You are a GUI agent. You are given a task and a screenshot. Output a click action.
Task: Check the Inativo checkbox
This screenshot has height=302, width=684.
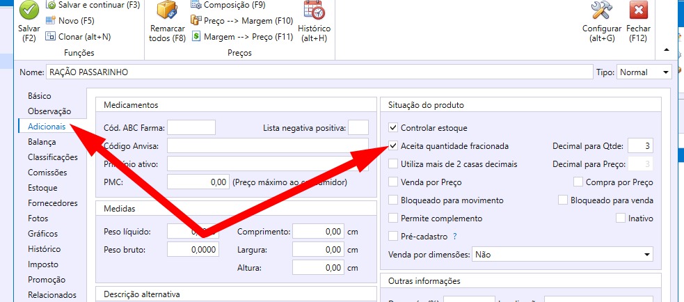[x=621, y=218]
